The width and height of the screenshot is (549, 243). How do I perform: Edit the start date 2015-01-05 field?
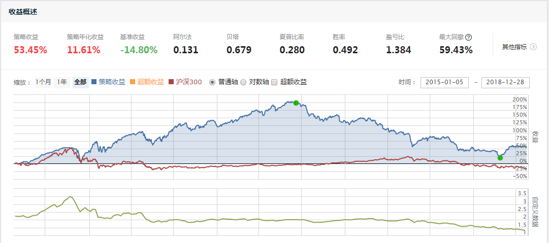click(444, 83)
